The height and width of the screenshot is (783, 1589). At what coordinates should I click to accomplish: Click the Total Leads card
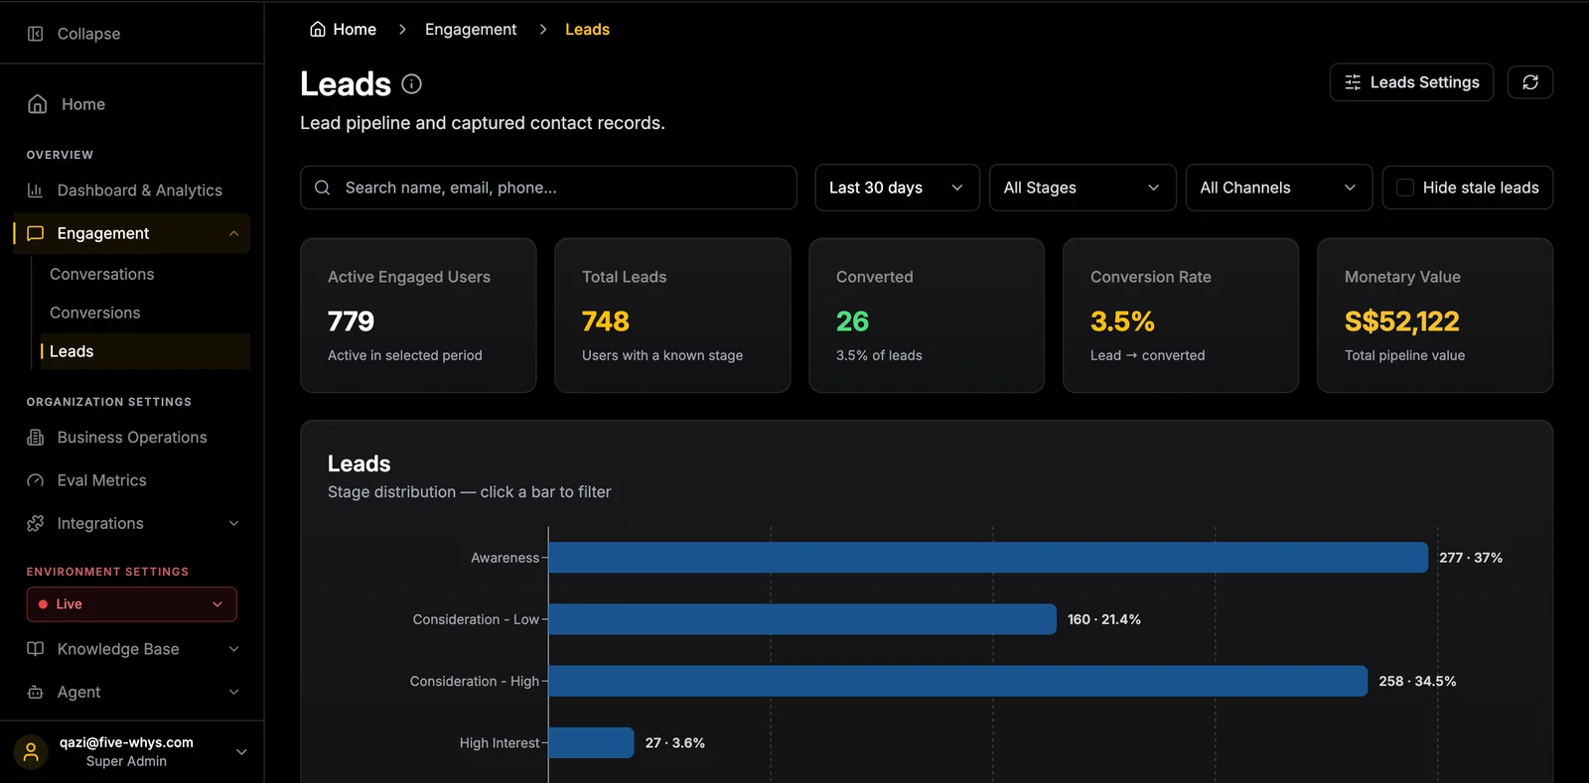tap(672, 316)
